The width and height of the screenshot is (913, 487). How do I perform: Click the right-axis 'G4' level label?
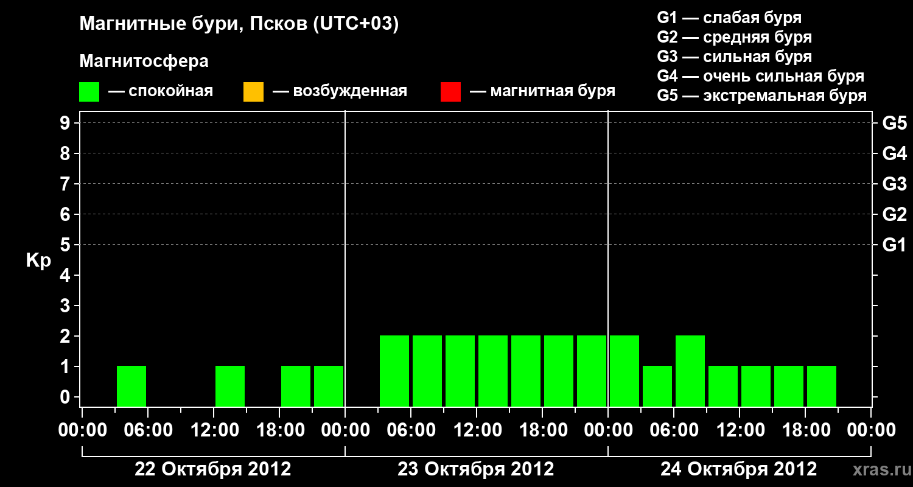click(894, 153)
